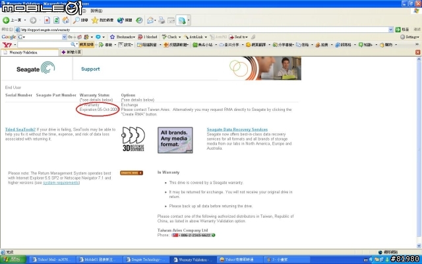Viewport: 422px width, 264px height.
Task: Open the 'system requirements' link
Action: point(61,183)
